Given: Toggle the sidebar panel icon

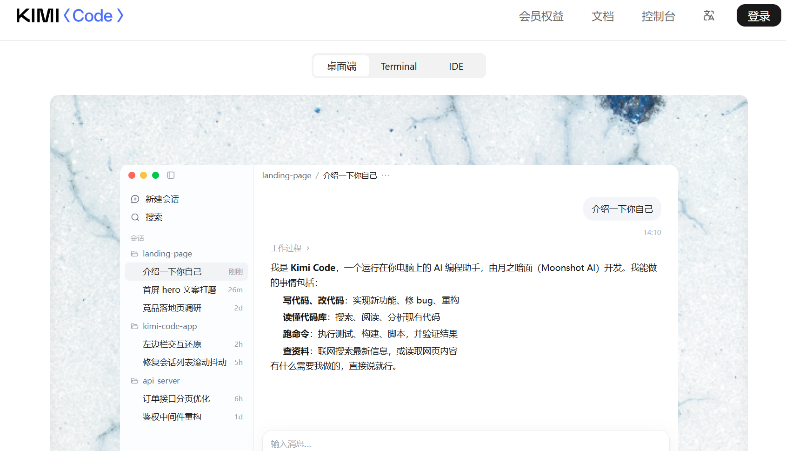Looking at the screenshot, I should coord(171,175).
